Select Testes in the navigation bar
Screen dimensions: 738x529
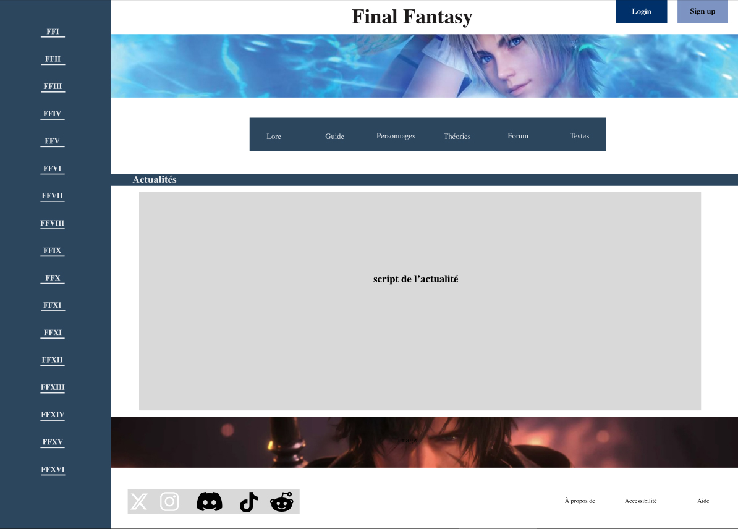(579, 136)
